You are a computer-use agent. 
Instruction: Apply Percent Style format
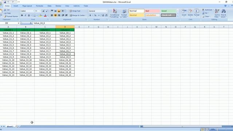click(x=95, y=15)
